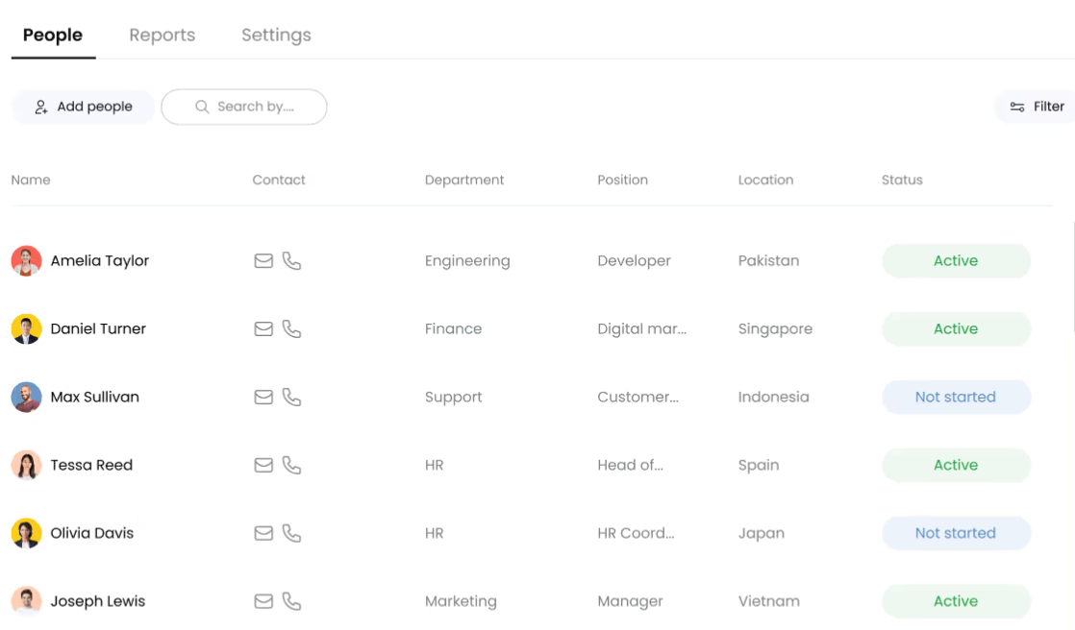Image resolution: width=1075 pixels, height=630 pixels.
Task: Click the email icon for Amelia Taylor
Action: click(263, 261)
